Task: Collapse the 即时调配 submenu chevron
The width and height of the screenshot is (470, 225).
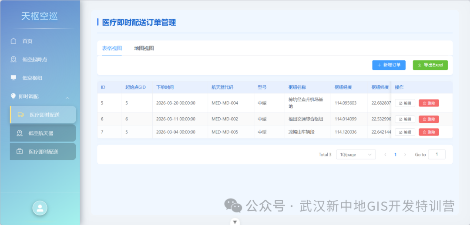Action: (x=67, y=98)
